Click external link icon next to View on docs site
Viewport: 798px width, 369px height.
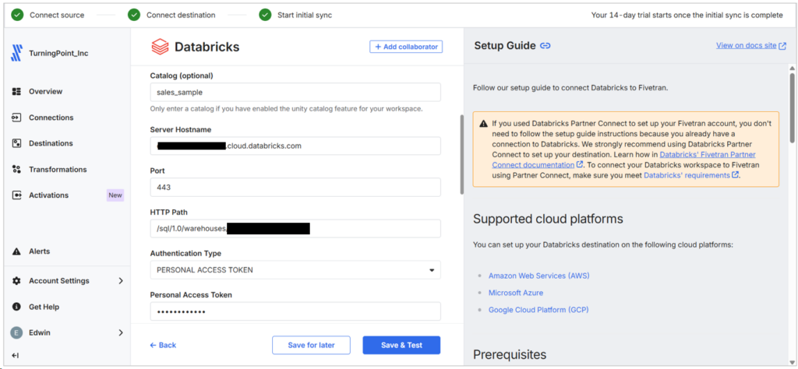click(x=782, y=46)
